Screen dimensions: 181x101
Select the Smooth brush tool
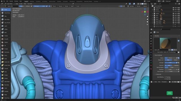pos(6,39)
